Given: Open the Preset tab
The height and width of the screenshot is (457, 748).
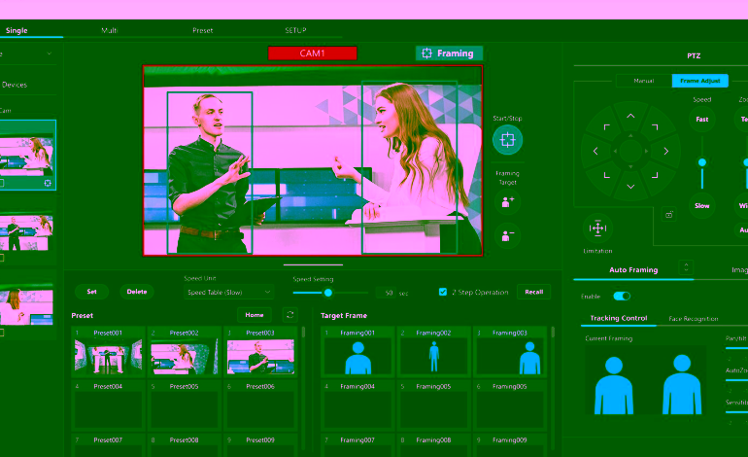Looking at the screenshot, I should click(x=203, y=30).
